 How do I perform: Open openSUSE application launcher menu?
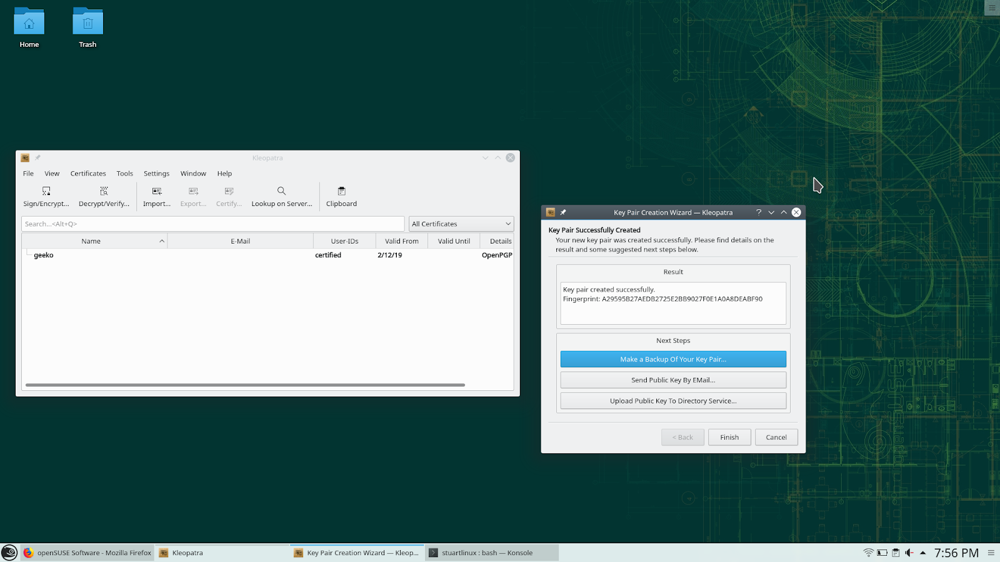[x=9, y=553]
